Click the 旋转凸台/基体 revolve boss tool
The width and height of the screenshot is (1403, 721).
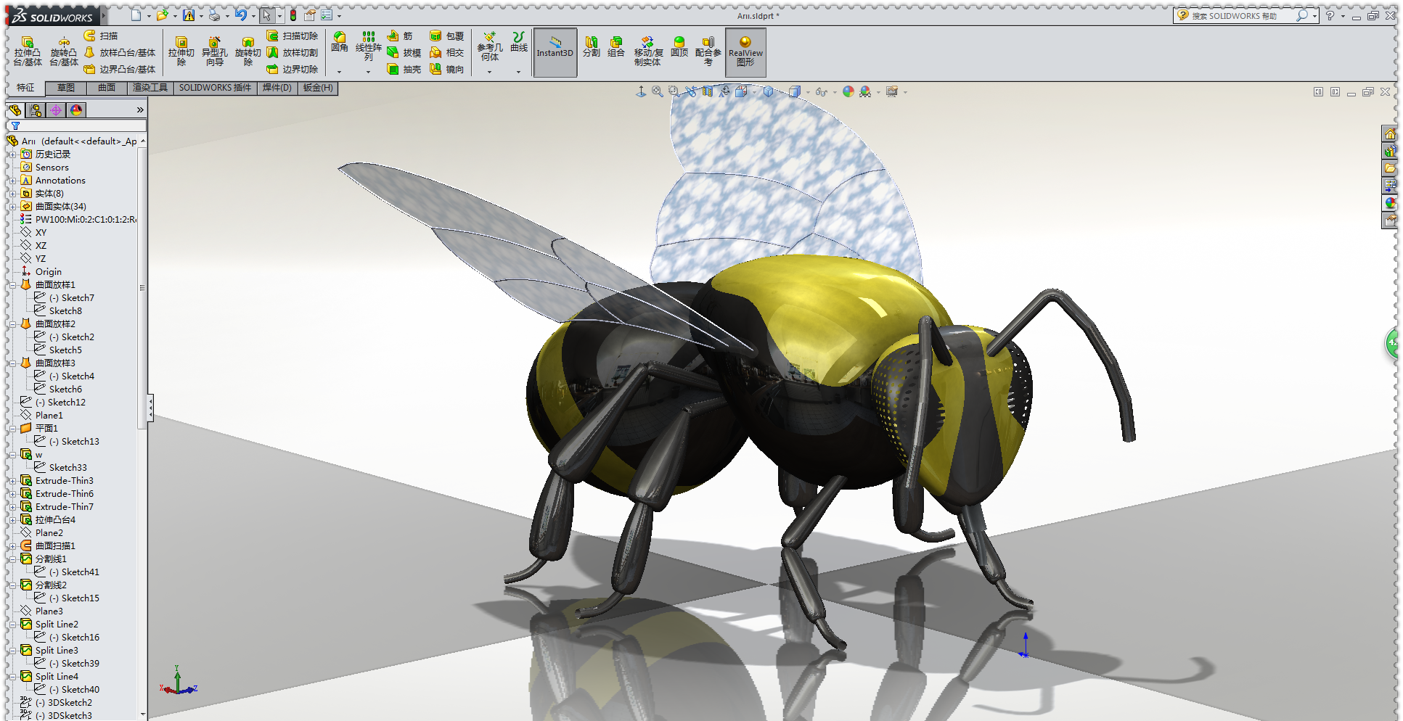(64, 51)
